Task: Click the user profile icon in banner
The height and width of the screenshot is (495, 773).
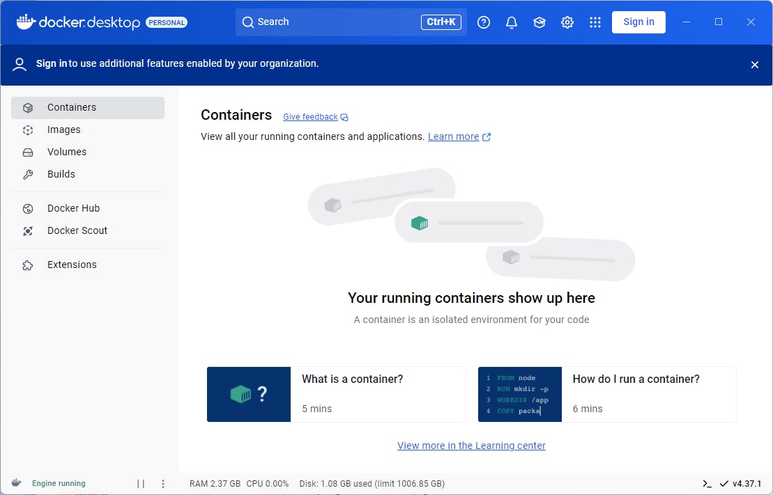Action: (20, 65)
